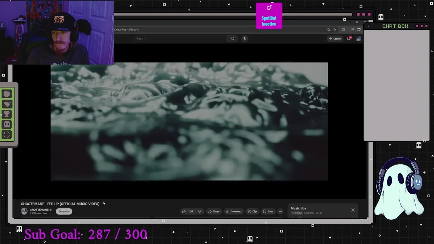This screenshot has width=434, height=244.
Task: Click the Create button
Action: point(335,39)
